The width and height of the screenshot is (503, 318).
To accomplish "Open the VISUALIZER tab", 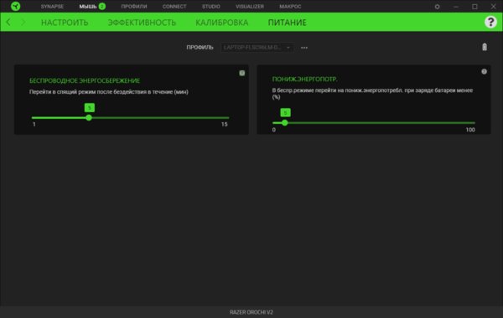I will tap(250, 7).
